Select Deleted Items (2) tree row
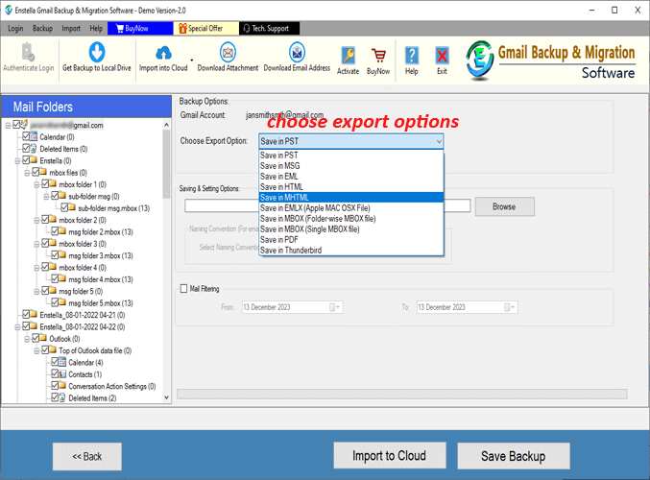650x480 pixels. [x=92, y=398]
